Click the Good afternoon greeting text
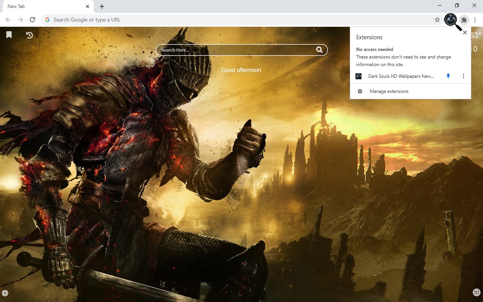The height and width of the screenshot is (302, 483). coord(241,70)
